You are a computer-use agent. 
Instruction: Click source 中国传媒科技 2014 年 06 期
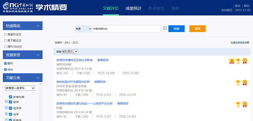pos(74,90)
